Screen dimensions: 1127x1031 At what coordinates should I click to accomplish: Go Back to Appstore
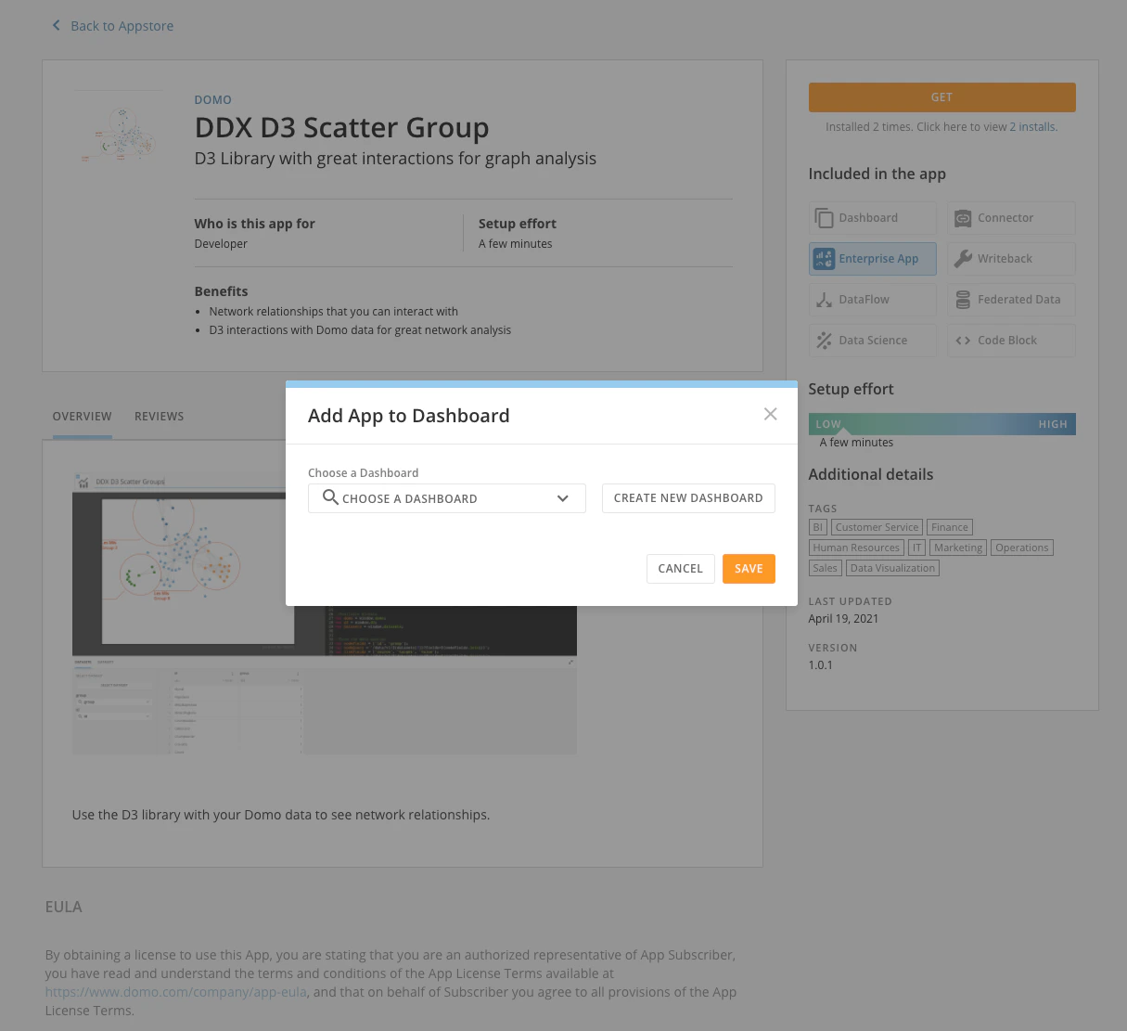(122, 26)
